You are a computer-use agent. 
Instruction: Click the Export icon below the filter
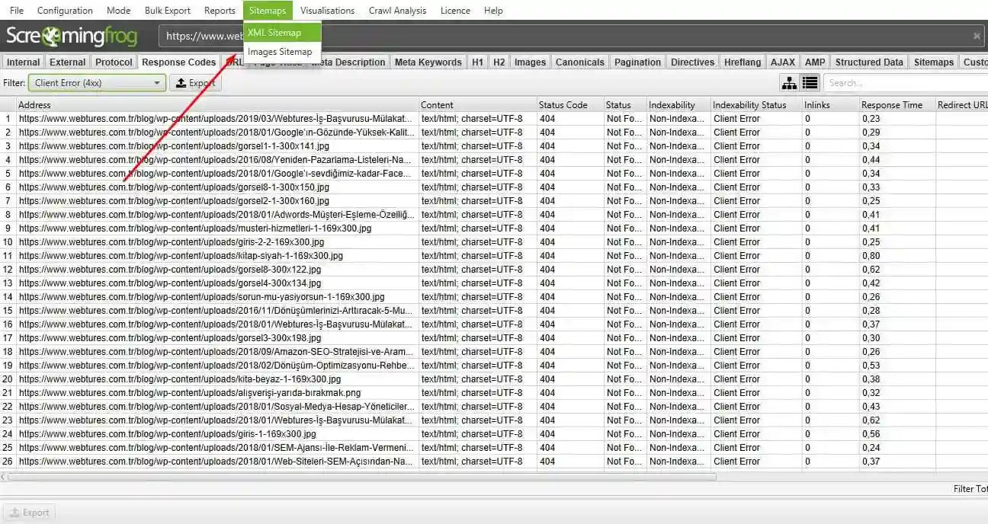coord(194,82)
